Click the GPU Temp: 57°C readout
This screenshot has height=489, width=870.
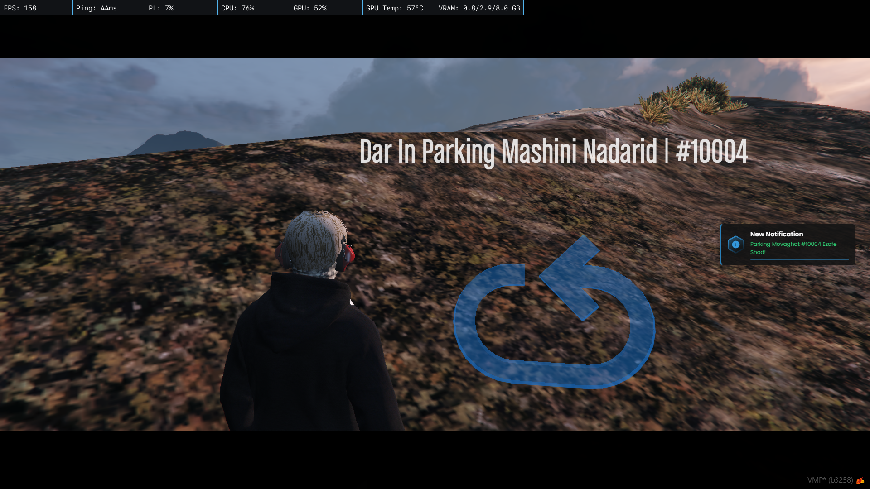click(399, 8)
